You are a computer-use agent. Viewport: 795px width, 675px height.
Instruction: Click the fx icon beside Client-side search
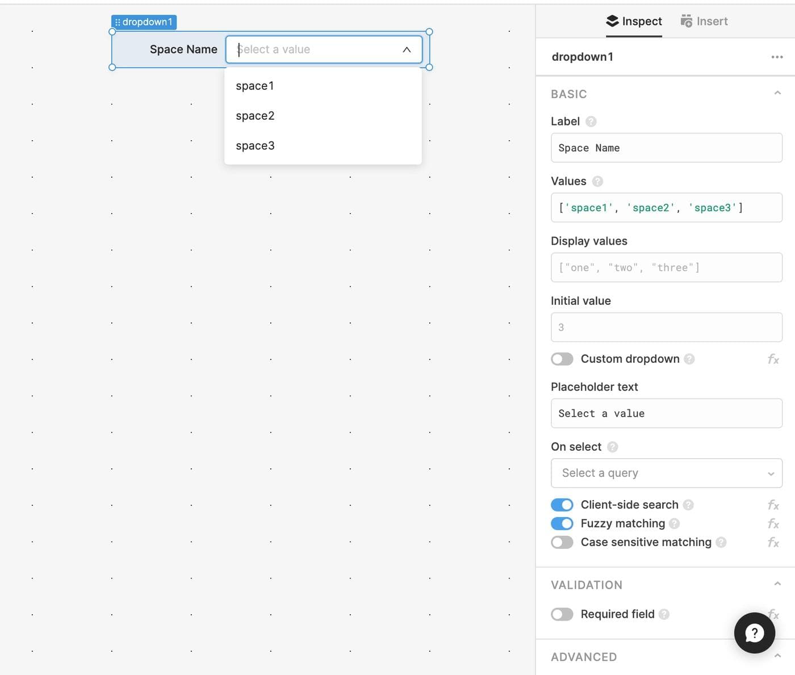coord(773,505)
